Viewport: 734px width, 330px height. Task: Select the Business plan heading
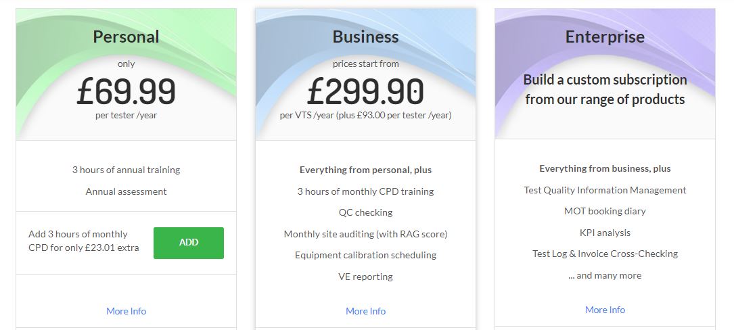click(x=365, y=37)
